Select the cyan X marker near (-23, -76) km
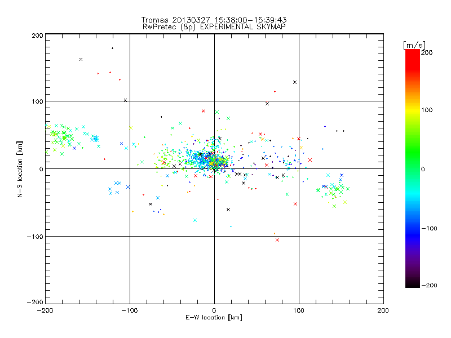The image size is (451, 338). point(195,220)
